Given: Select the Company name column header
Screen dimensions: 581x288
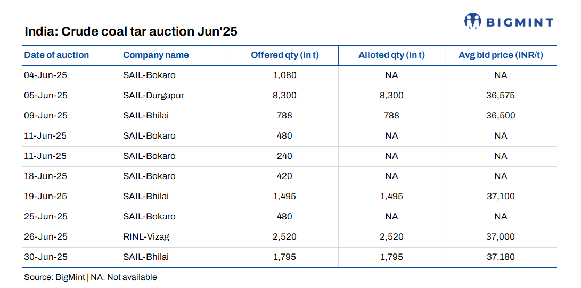Looking at the screenshot, I should click(x=156, y=55).
